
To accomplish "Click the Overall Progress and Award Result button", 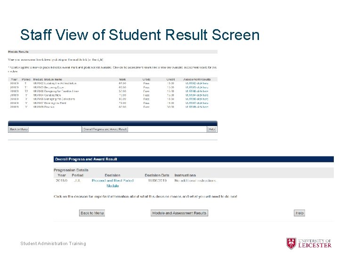I will [x=105, y=129].
